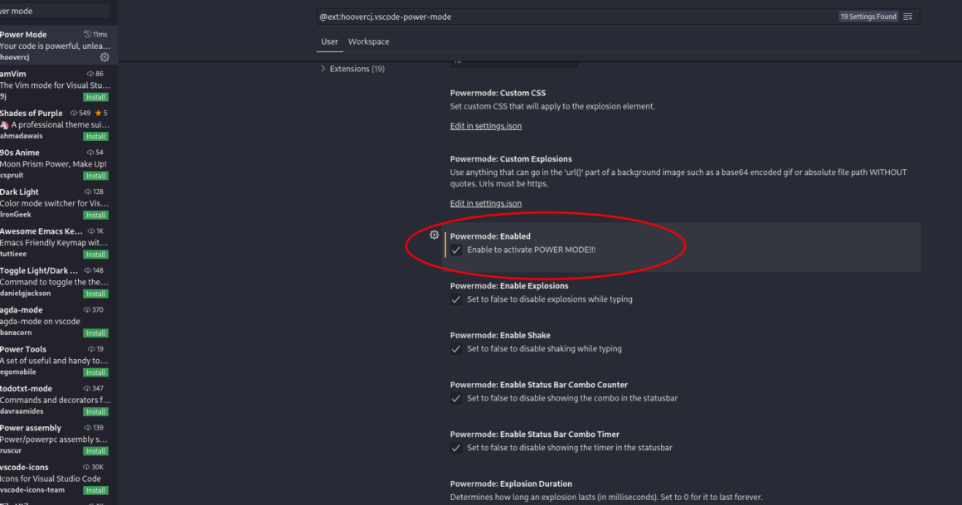The height and width of the screenshot is (505, 962).
Task: Click Edit in settings.json under Custom Explosions
Action: click(x=485, y=202)
